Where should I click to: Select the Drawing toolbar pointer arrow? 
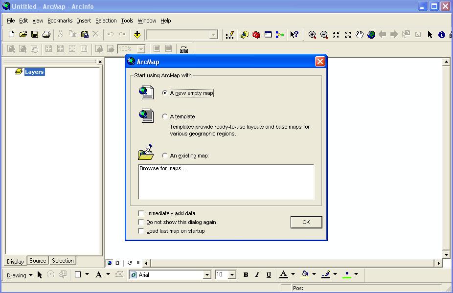tap(40, 274)
